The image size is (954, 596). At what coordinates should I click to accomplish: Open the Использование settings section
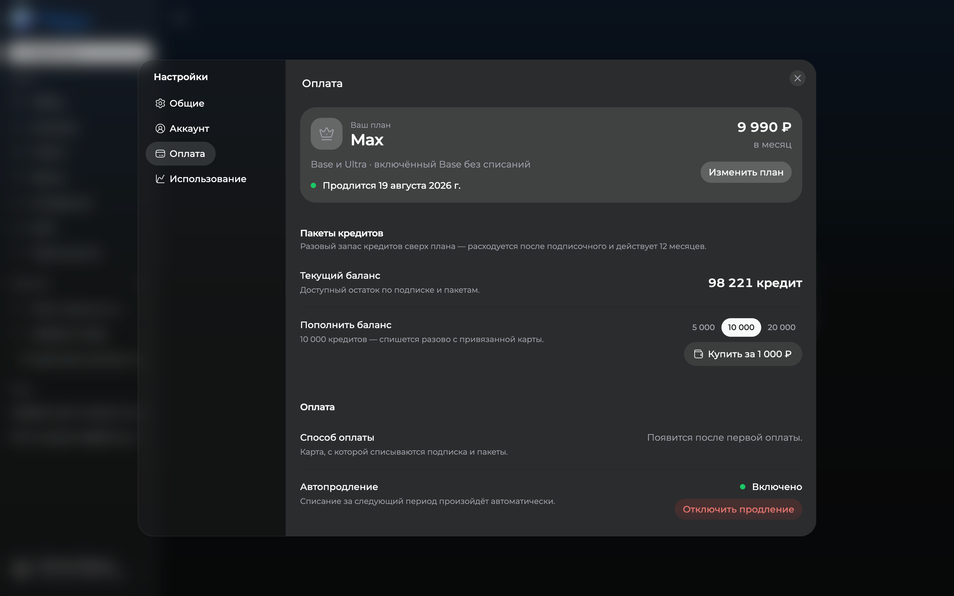point(201,179)
